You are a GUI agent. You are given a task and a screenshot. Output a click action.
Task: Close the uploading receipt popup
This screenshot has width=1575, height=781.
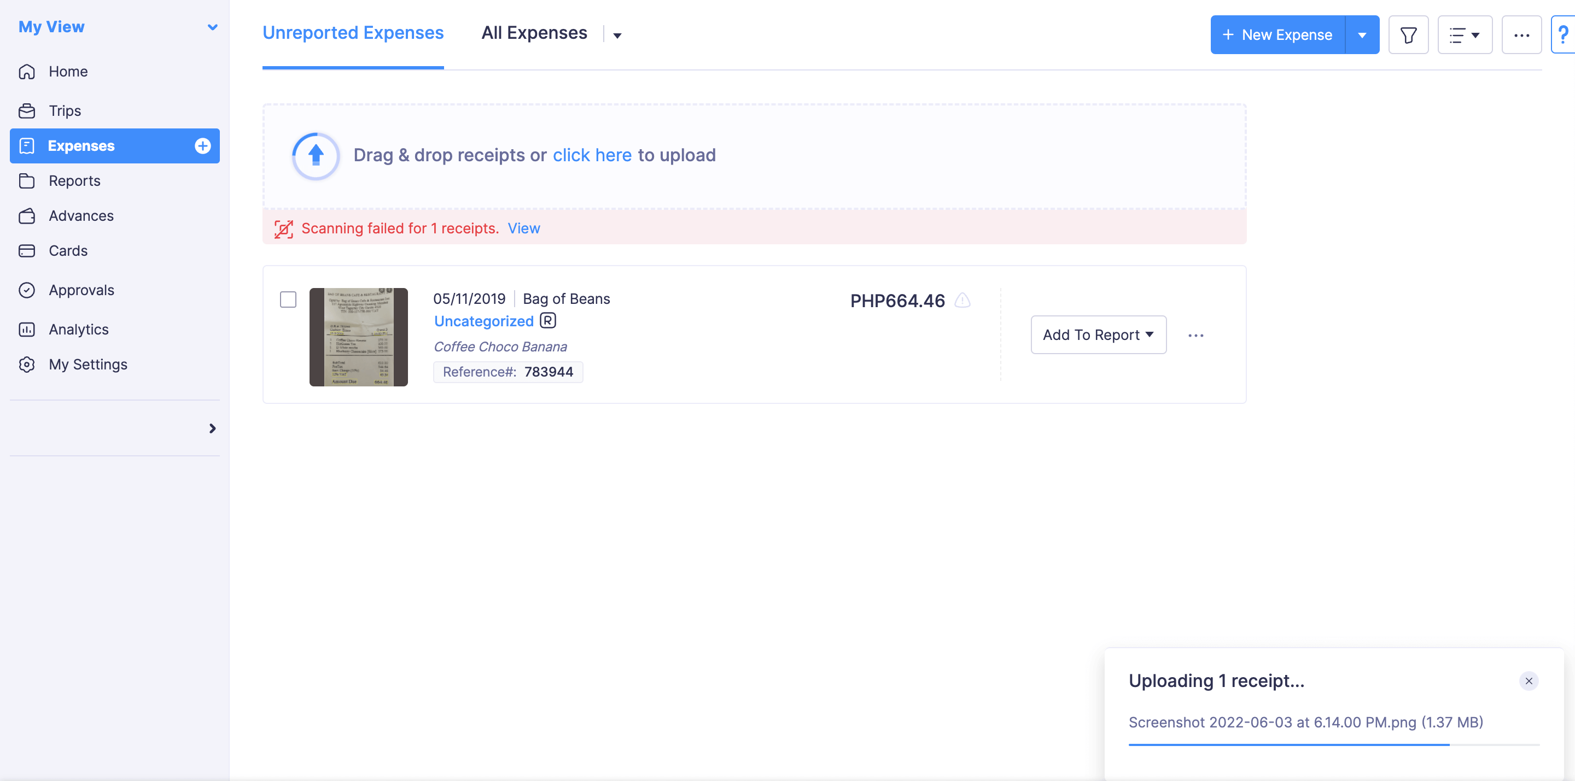pos(1528,681)
